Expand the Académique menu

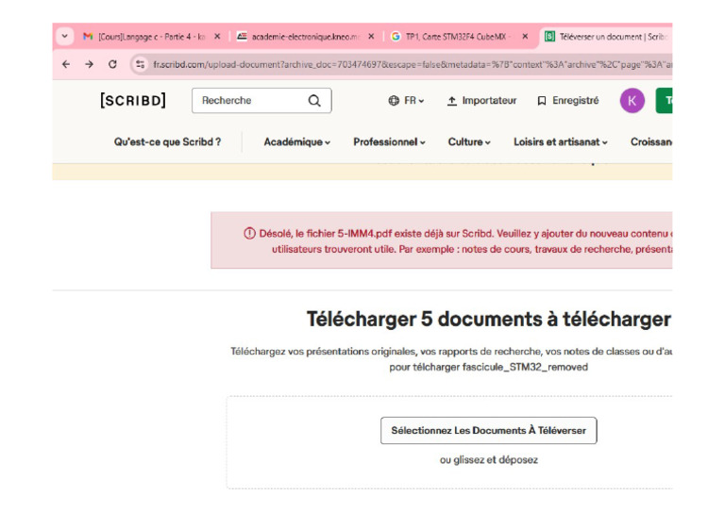pyautogui.click(x=296, y=142)
